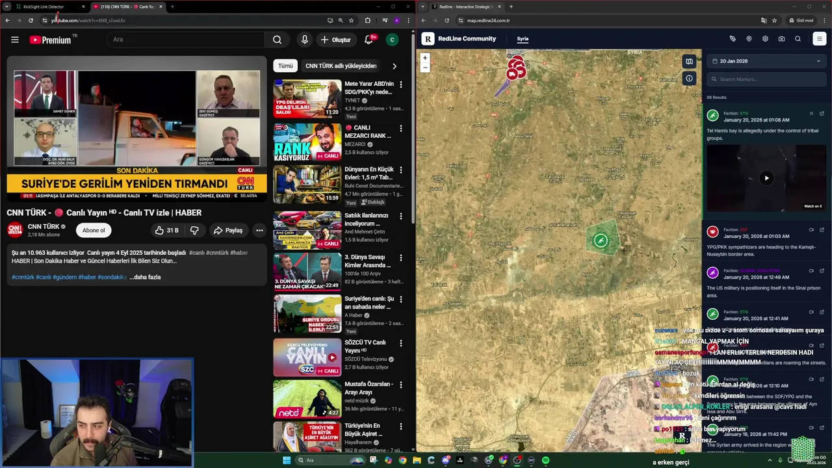832x468 pixels.
Task: Open options for 3. Dünya Savaşı video
Action: pos(400,257)
